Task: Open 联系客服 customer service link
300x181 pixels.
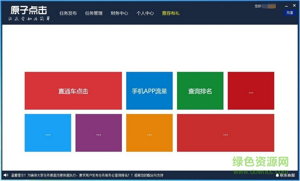Action: pos(285,175)
